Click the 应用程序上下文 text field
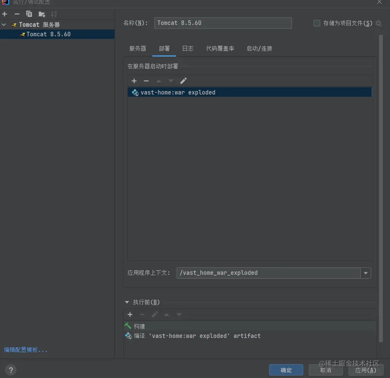 point(268,273)
